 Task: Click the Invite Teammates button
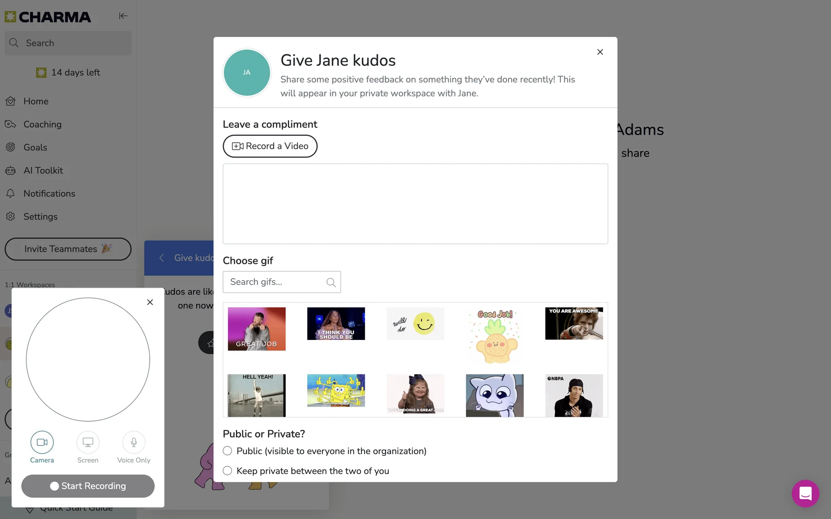coord(68,249)
